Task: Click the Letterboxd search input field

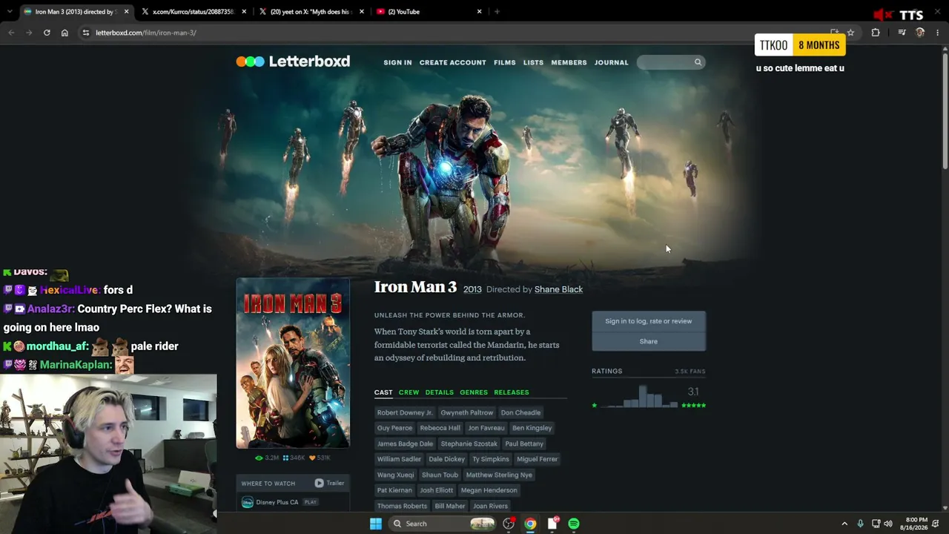Action: point(670,62)
